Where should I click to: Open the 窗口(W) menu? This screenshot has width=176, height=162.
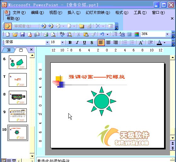tap(158, 13)
